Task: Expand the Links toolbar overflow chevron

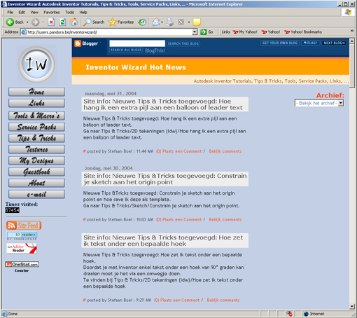Action: (351, 31)
